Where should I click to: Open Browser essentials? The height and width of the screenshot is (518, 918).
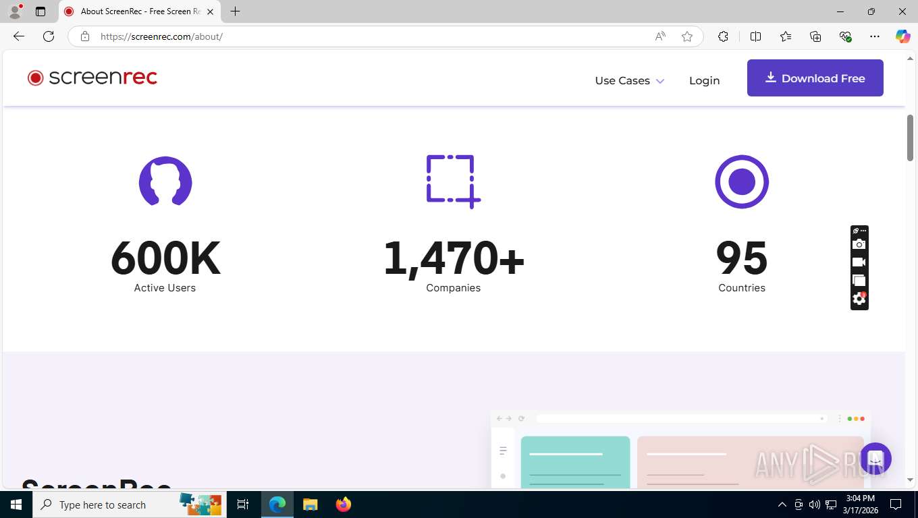pyautogui.click(x=845, y=36)
